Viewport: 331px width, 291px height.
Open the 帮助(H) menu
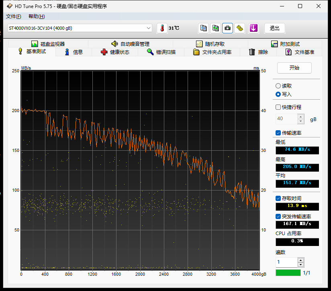click(37, 16)
